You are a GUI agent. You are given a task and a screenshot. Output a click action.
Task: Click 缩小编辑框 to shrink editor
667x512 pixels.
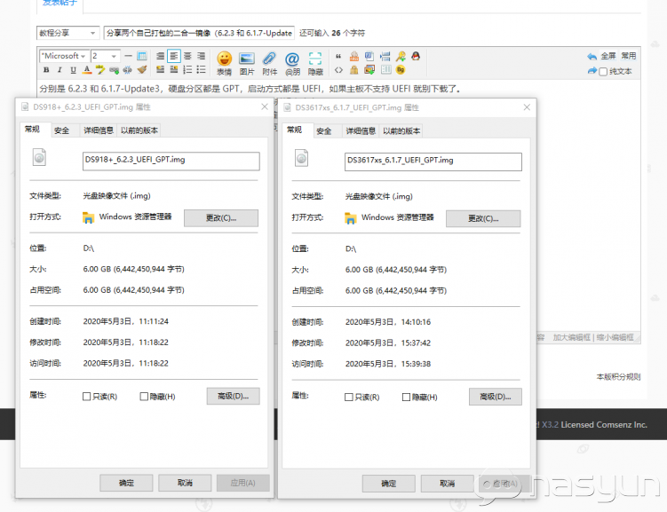[615, 337]
